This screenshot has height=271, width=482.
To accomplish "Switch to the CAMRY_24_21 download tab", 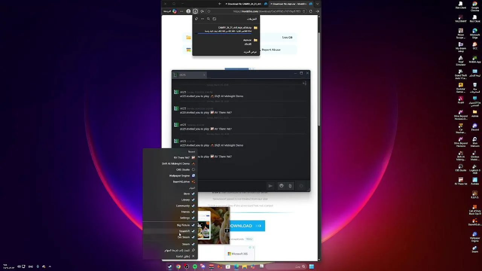I will click(x=247, y=4).
